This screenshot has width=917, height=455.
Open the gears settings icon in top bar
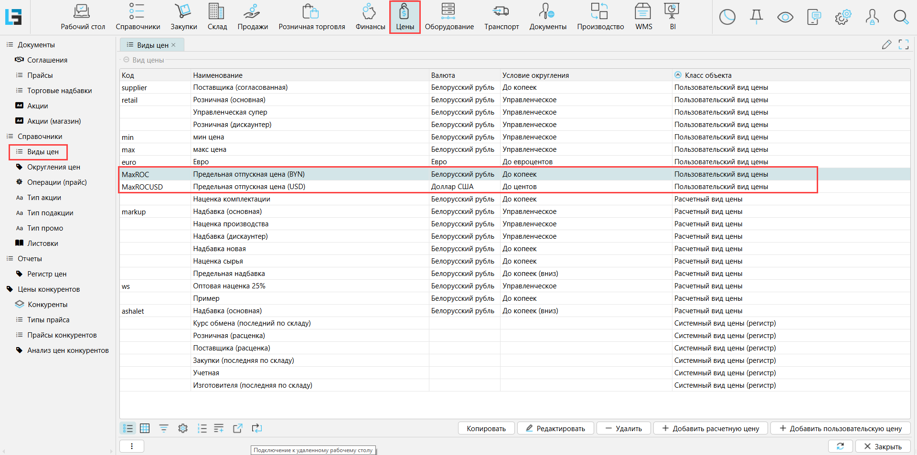[842, 17]
